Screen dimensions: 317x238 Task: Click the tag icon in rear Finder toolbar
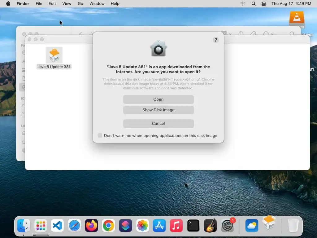point(253,33)
